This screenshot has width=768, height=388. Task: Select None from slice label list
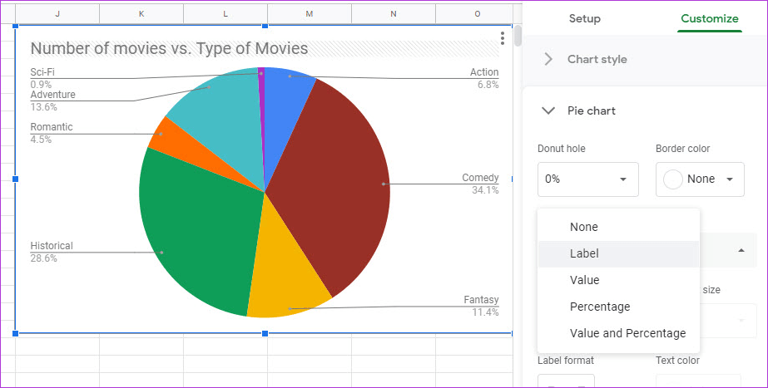(x=584, y=227)
